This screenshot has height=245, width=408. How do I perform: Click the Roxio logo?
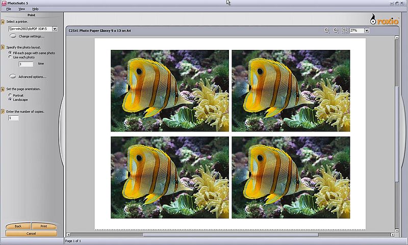(x=384, y=19)
